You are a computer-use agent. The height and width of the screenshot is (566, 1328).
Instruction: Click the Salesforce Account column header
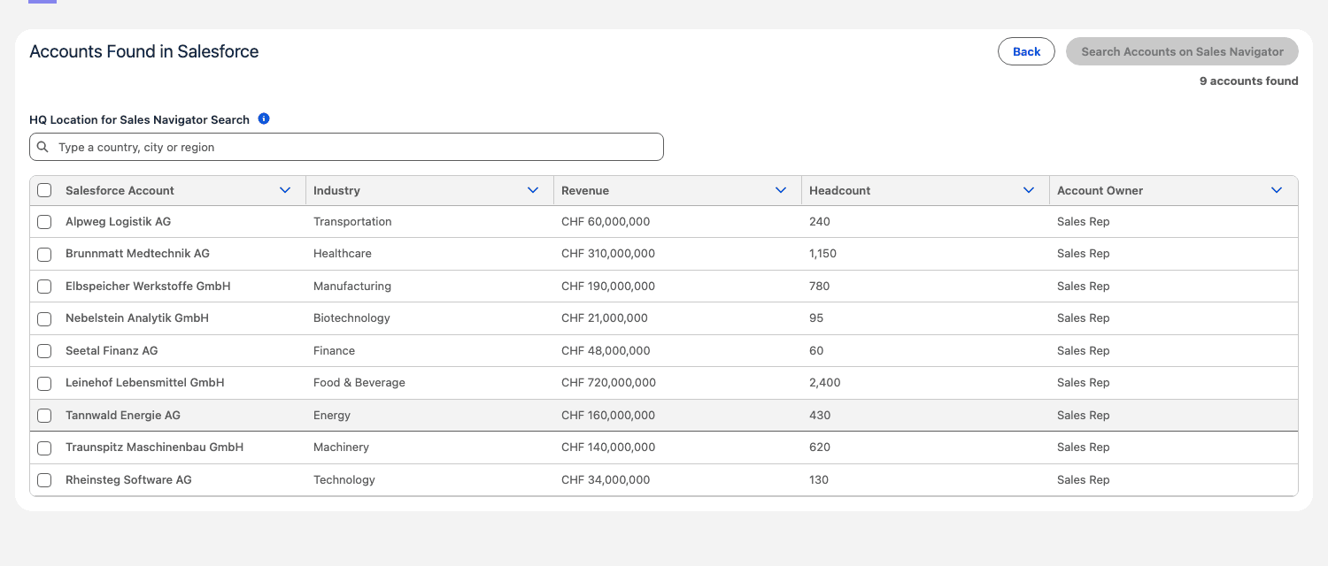120,190
